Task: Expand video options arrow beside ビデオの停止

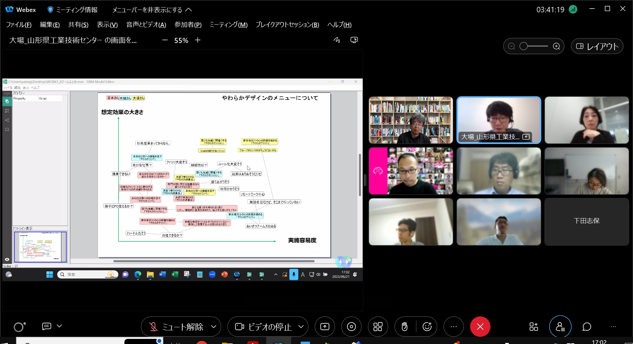Action: (301, 327)
